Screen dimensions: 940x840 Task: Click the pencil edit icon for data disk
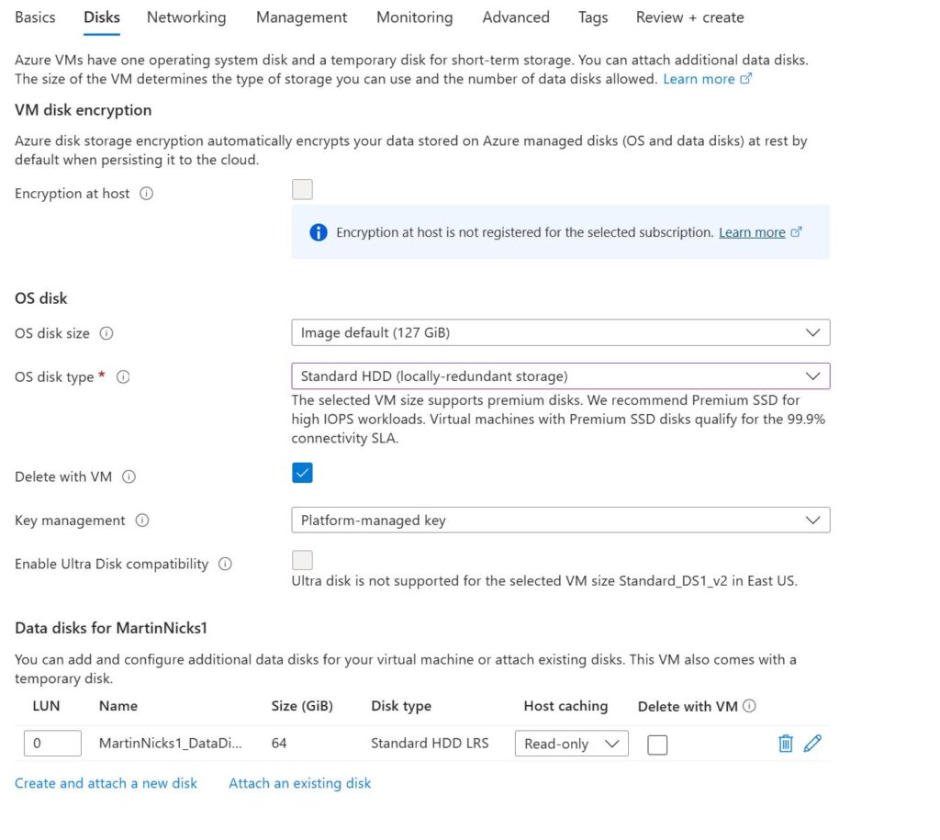pyautogui.click(x=812, y=744)
